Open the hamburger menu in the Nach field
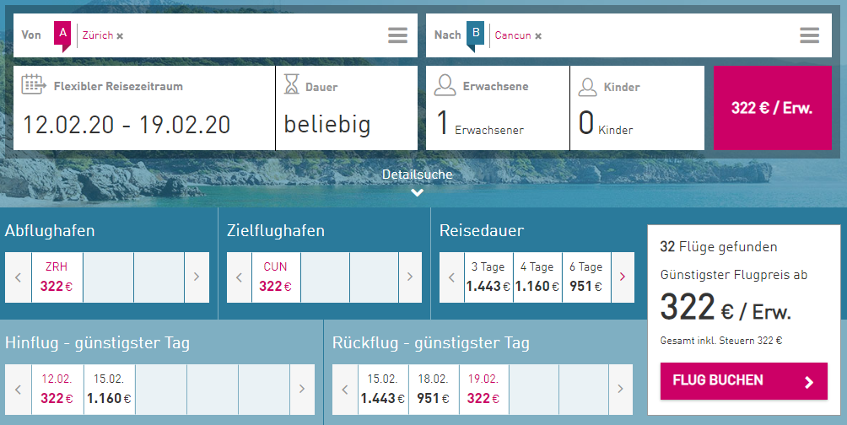 (x=809, y=35)
